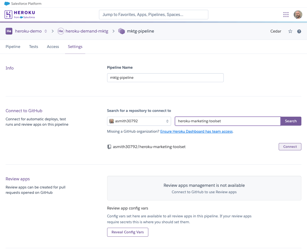Click the heroku-demand-mktg circular He icon
The height and width of the screenshot is (251, 307).
tap(61, 31)
